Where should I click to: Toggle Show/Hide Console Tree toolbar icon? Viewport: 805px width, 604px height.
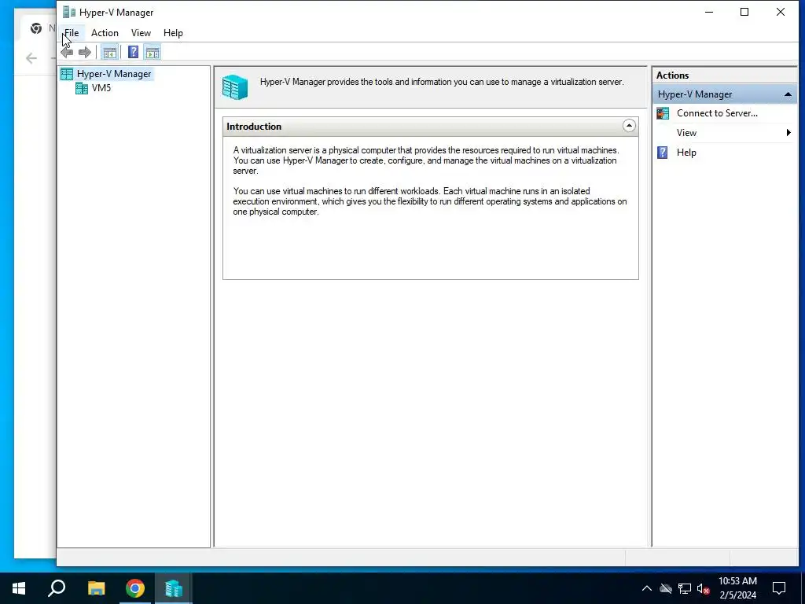click(109, 52)
